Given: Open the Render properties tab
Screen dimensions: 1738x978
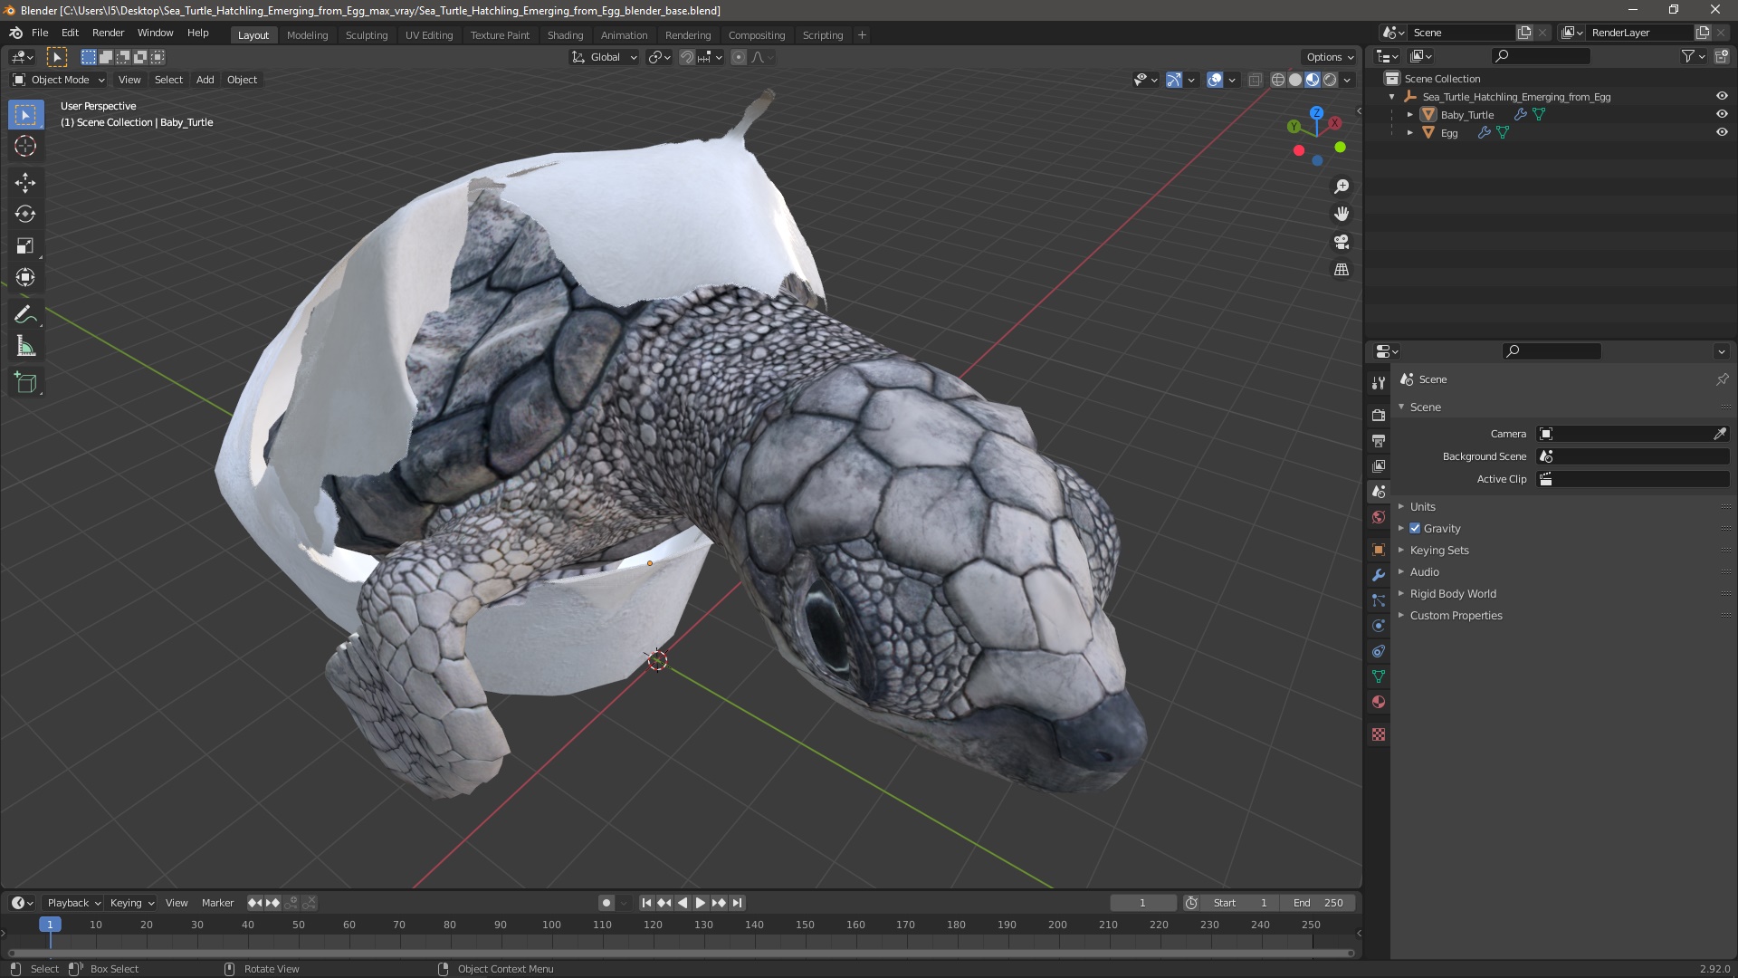Looking at the screenshot, I should [1379, 415].
